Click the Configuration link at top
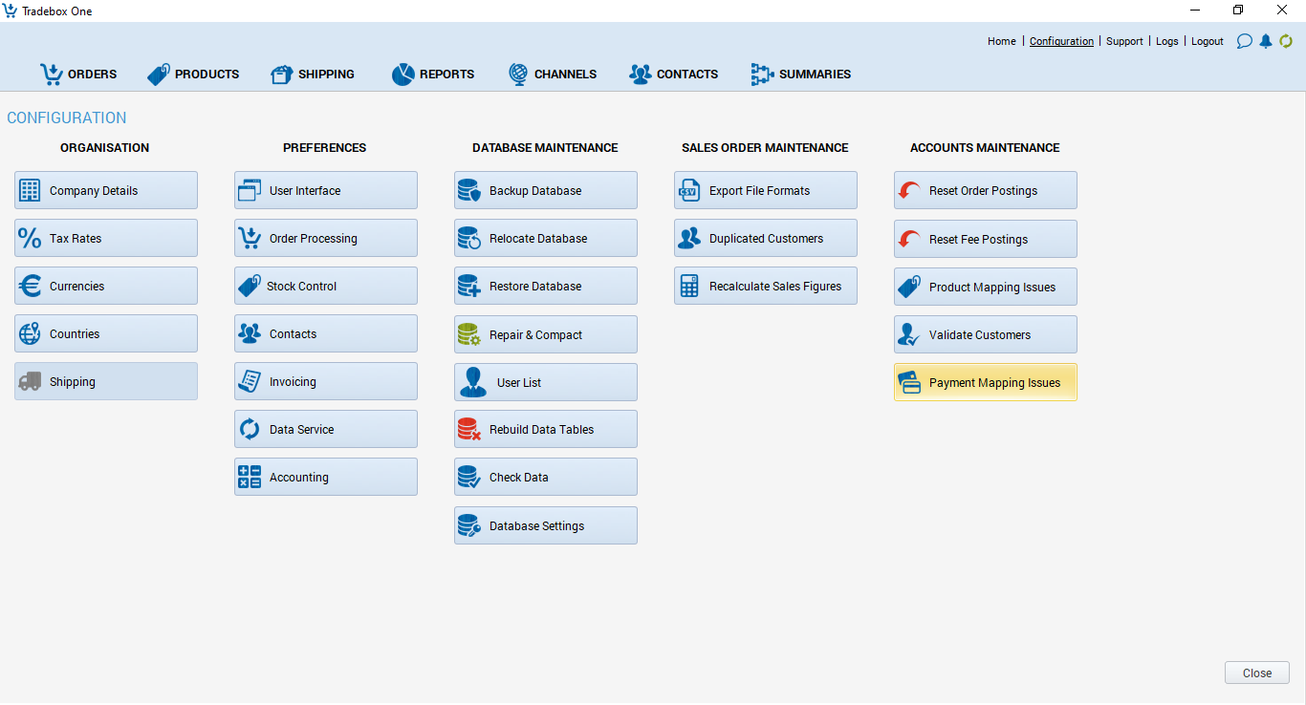 (x=1061, y=41)
